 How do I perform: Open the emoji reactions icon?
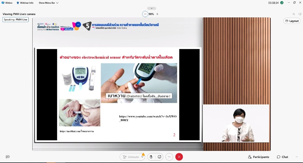pos(159,157)
